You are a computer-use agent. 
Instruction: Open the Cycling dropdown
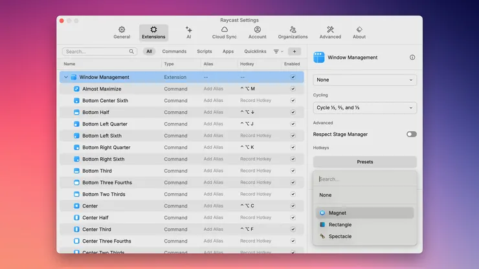pyautogui.click(x=364, y=108)
